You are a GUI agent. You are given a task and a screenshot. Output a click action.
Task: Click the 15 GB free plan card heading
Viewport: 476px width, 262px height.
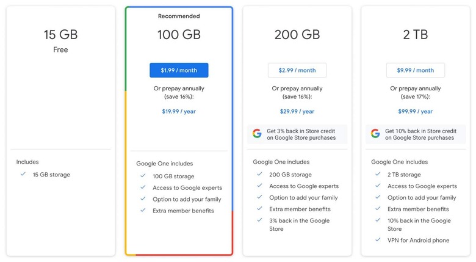pyautogui.click(x=60, y=35)
